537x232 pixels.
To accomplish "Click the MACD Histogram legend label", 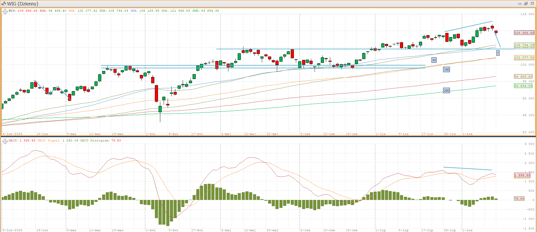I will click(x=100, y=141).
